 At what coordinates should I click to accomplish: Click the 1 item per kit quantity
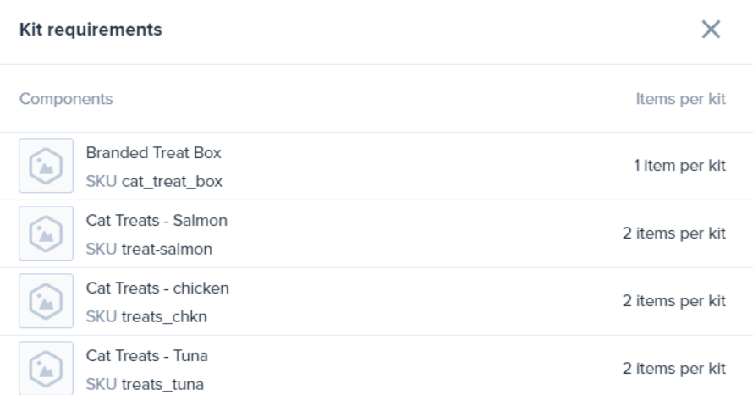(679, 166)
